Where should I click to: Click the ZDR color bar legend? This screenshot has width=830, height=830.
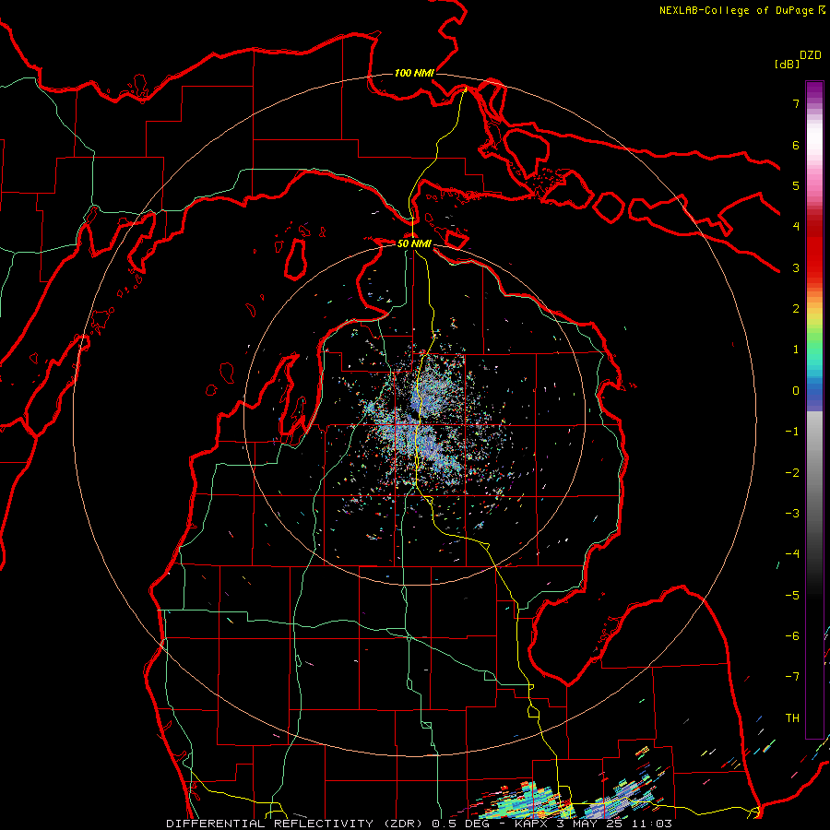[814, 409]
